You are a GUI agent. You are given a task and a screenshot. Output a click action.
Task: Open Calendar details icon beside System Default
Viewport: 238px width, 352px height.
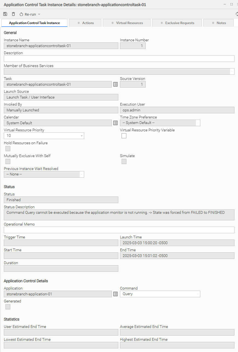tap(115, 123)
